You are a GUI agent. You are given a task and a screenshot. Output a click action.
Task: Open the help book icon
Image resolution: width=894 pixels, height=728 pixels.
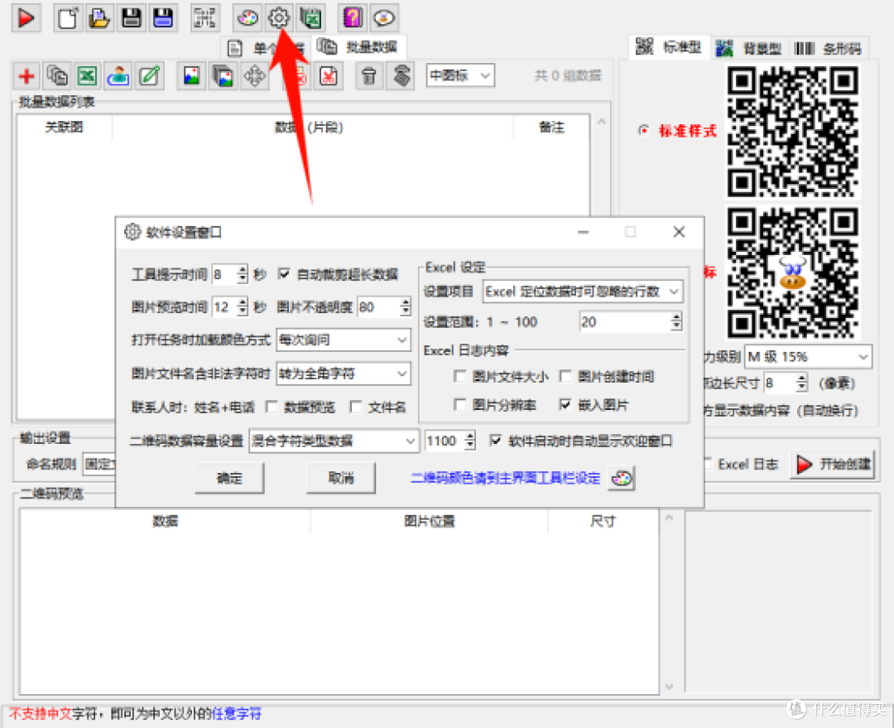[353, 17]
